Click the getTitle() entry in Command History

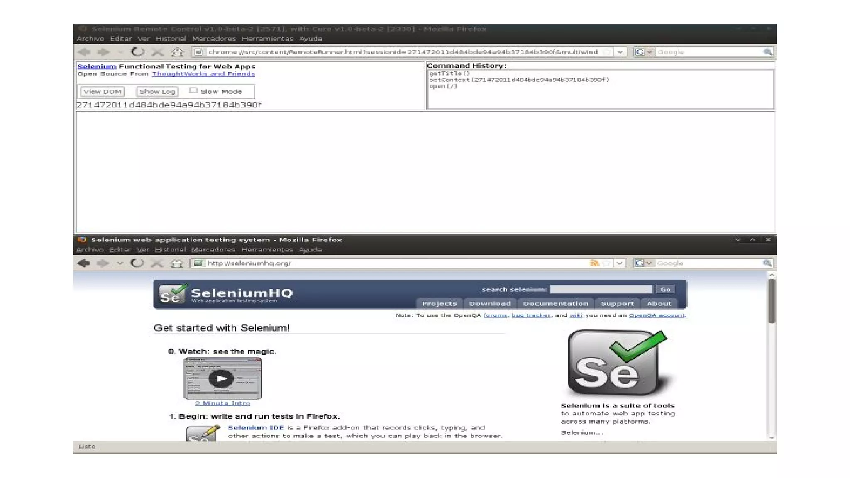tap(449, 73)
